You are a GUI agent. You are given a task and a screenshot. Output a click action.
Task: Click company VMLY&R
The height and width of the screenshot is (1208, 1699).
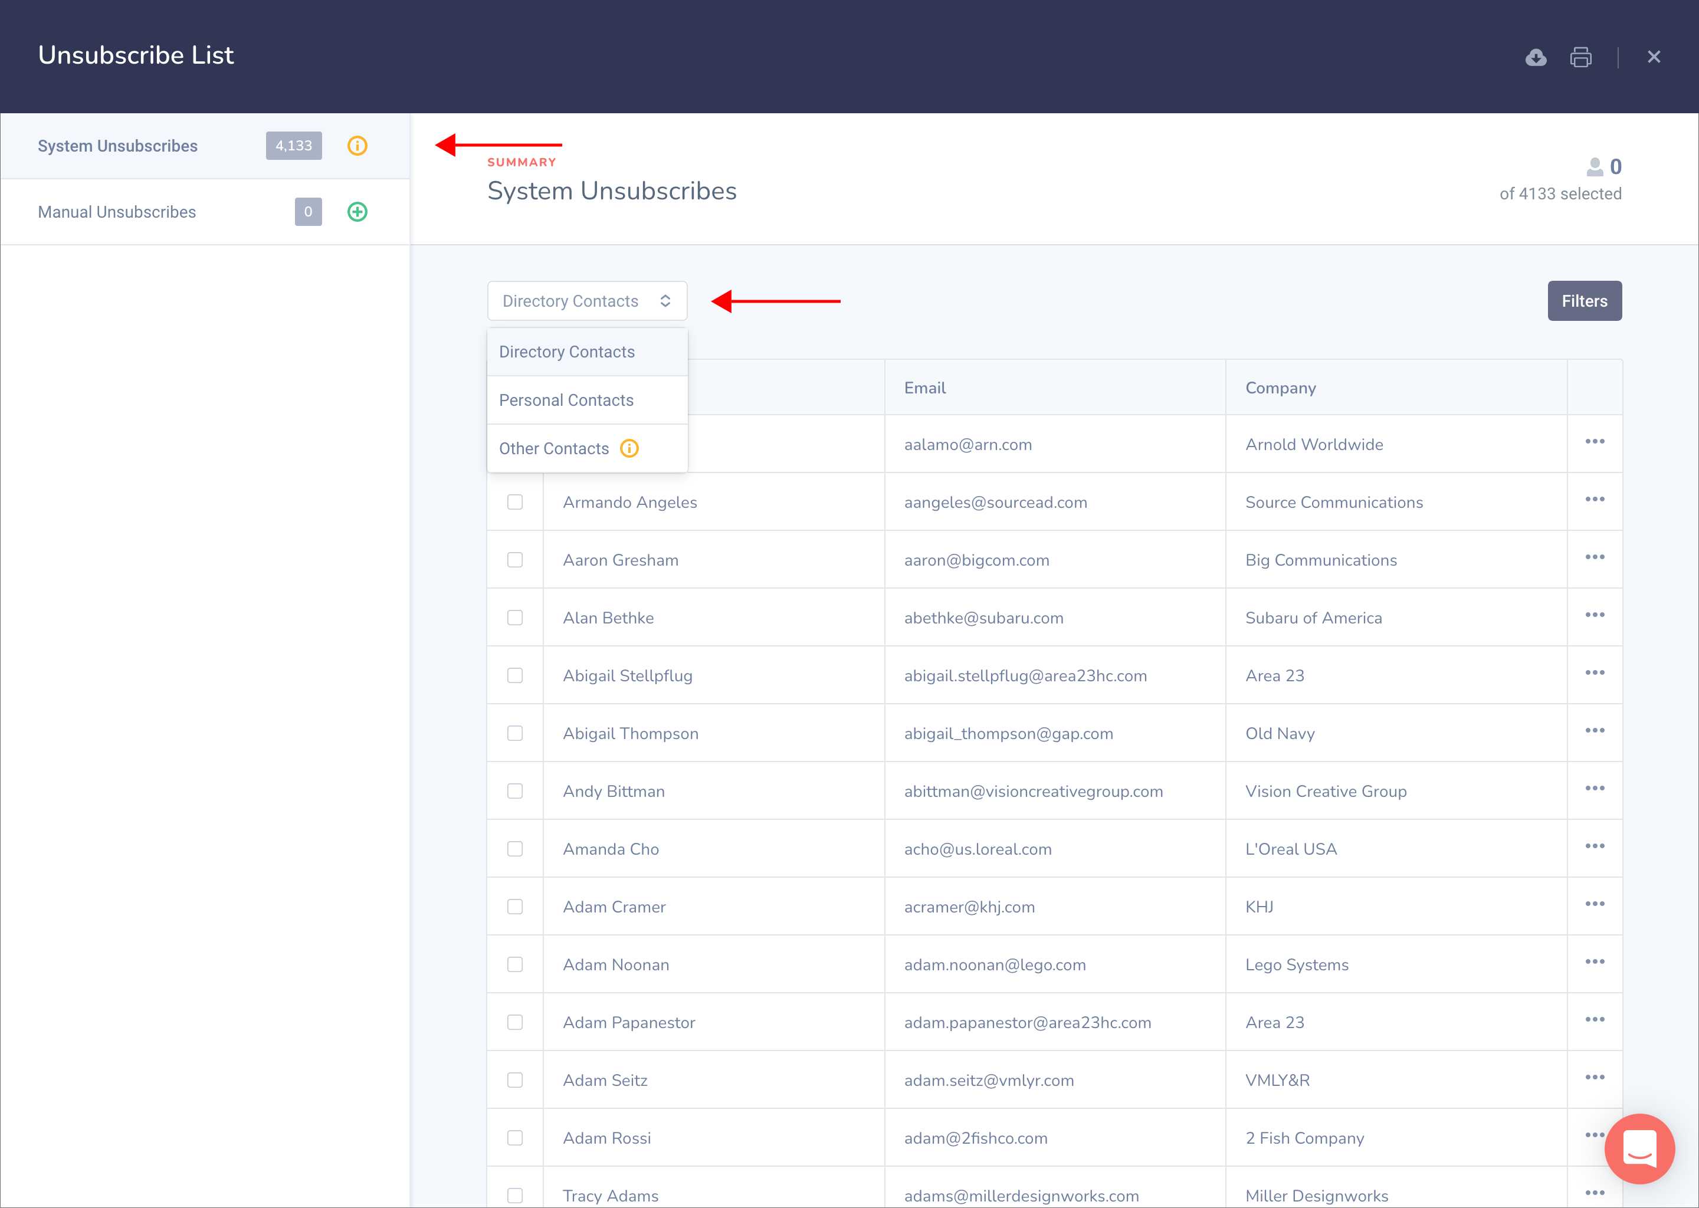1277,1080
